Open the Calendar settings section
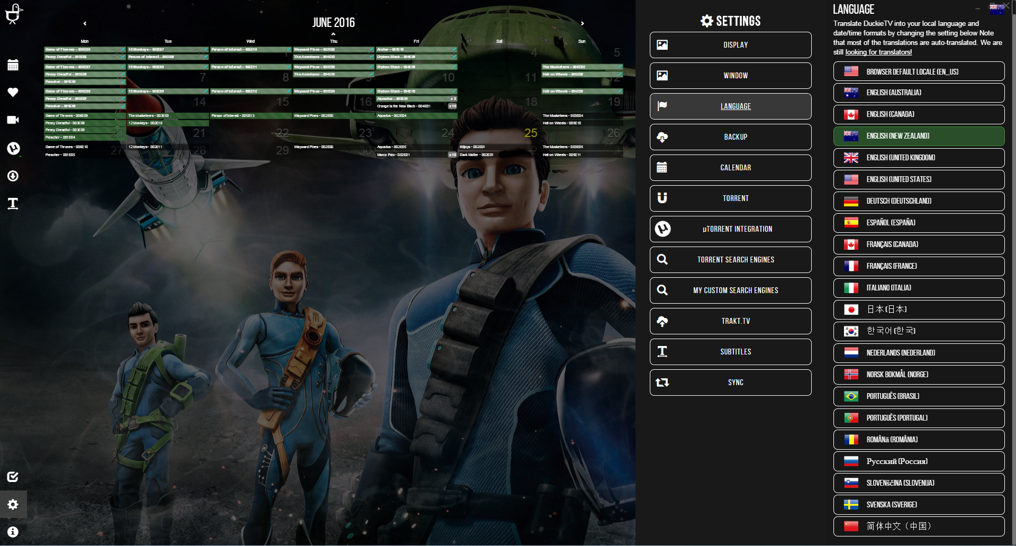Image resolution: width=1016 pixels, height=546 pixels. point(730,168)
